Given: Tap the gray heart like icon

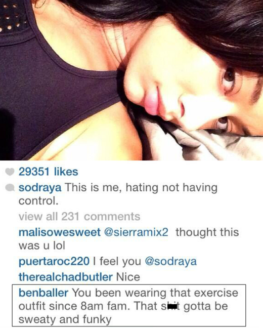Looking at the screenshot, I should [10, 172].
